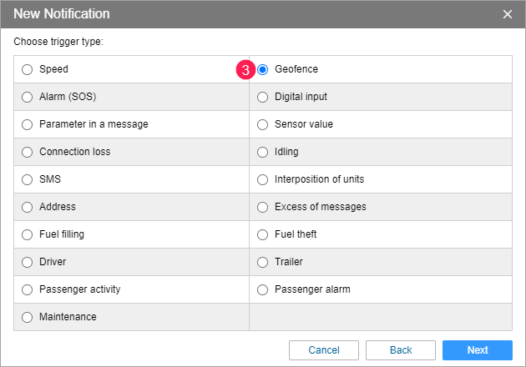
Task: Pick the Maintenance trigger option
Action: tap(28, 317)
